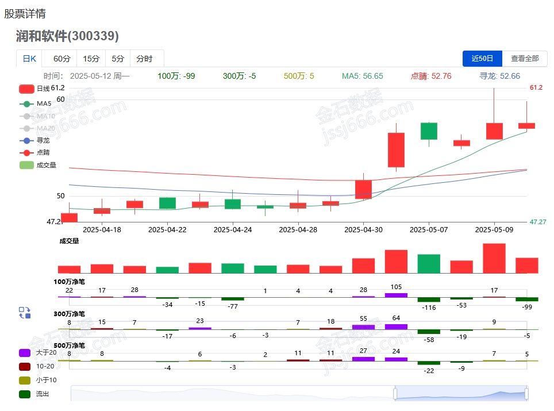The width and height of the screenshot is (554, 411).
Task: Click the -22 green bar in 500万净笔
Action: coord(429,363)
